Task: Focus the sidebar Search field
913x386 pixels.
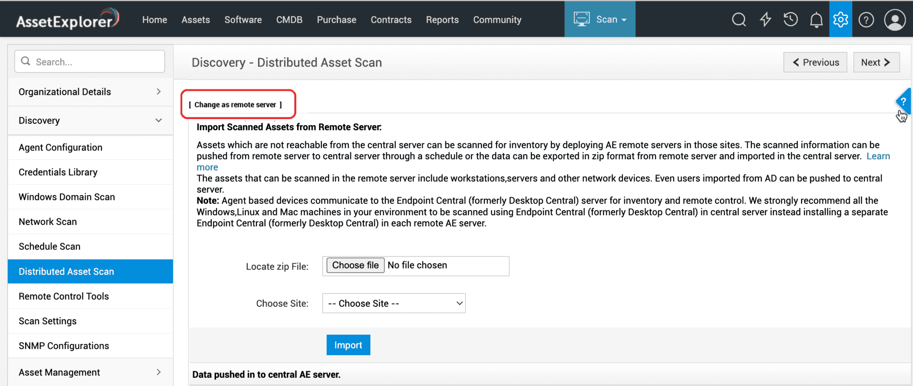Action: (x=90, y=62)
